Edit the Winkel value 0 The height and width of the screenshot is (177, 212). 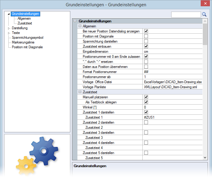pyautogui.click(x=172, y=107)
